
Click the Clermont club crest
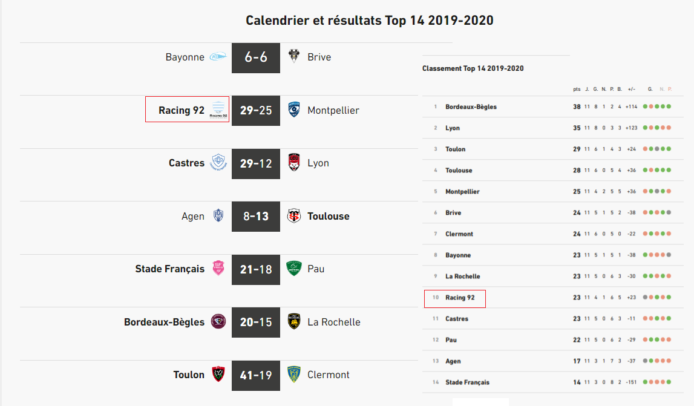pos(294,375)
